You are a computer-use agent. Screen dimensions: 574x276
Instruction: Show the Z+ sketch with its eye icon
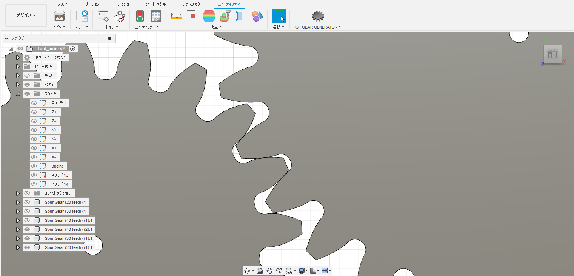tap(34, 112)
